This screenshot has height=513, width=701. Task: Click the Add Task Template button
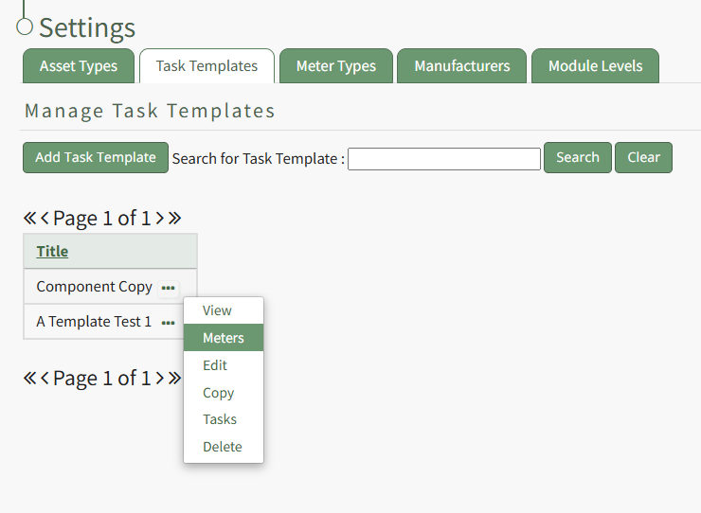click(96, 157)
